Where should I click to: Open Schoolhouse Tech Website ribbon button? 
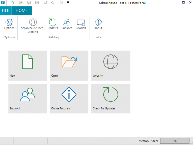(x=32, y=26)
